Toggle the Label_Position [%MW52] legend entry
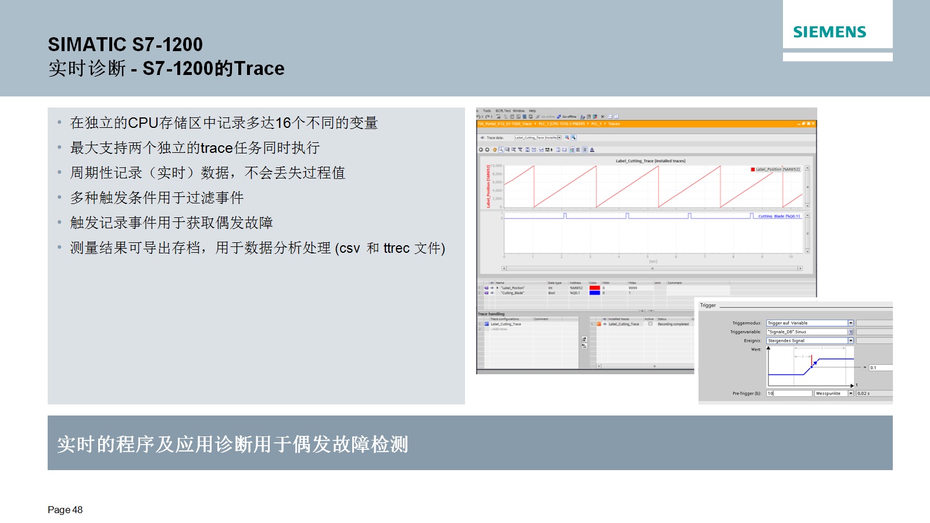Viewport: 930px width, 523px height. [775, 170]
